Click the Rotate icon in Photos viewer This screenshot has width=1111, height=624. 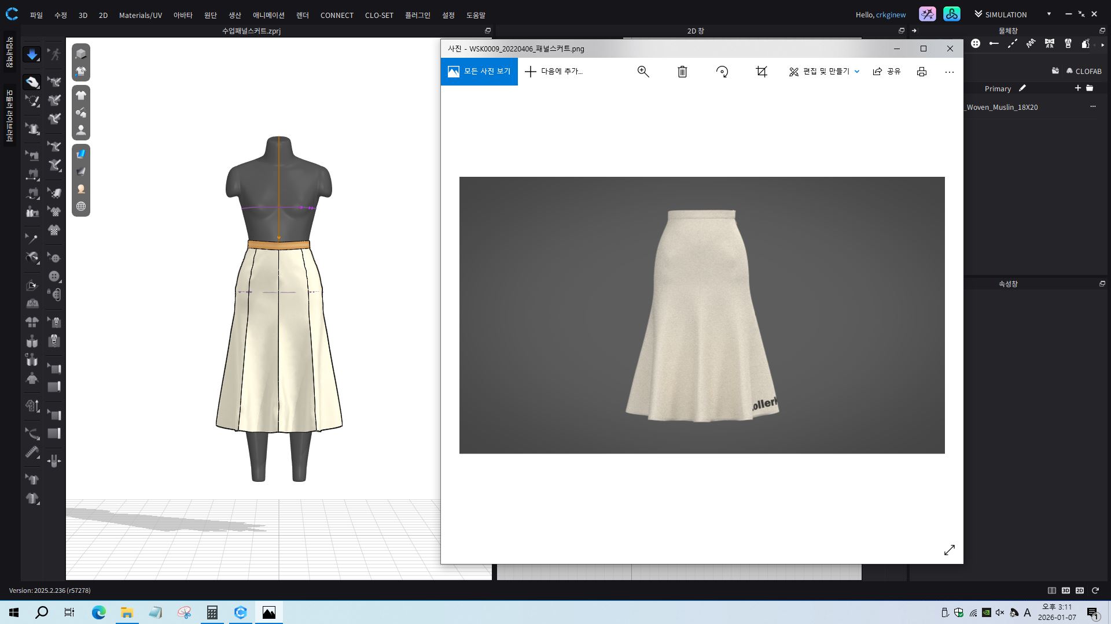coord(722,72)
